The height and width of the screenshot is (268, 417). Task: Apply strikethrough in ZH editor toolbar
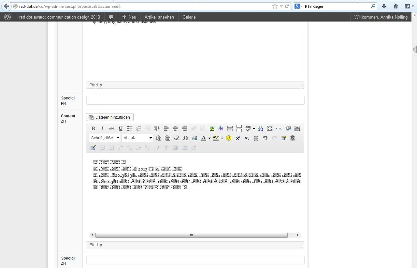tap(111, 128)
